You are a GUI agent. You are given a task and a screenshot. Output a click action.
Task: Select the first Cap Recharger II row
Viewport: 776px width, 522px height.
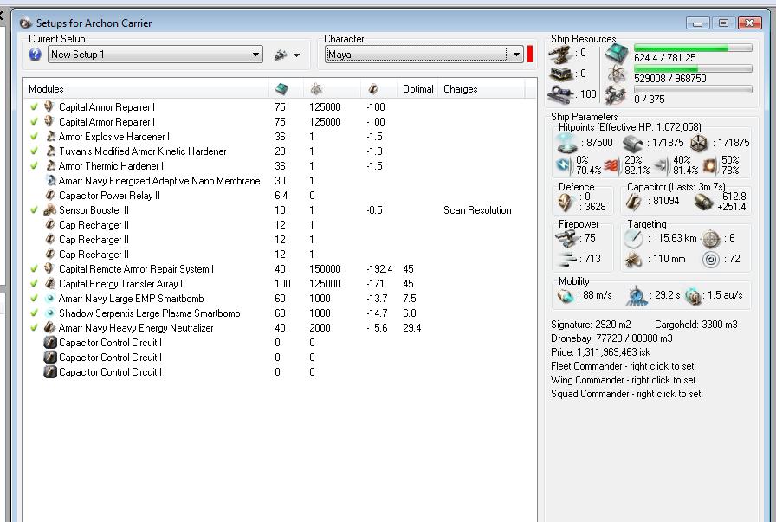pyautogui.click(x=280, y=224)
